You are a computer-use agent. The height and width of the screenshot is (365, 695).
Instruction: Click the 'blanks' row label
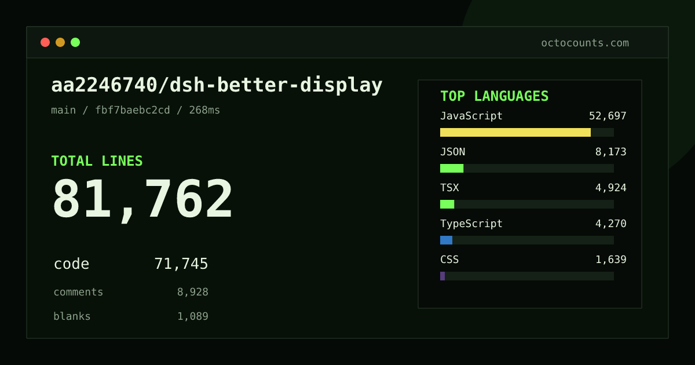coord(72,316)
